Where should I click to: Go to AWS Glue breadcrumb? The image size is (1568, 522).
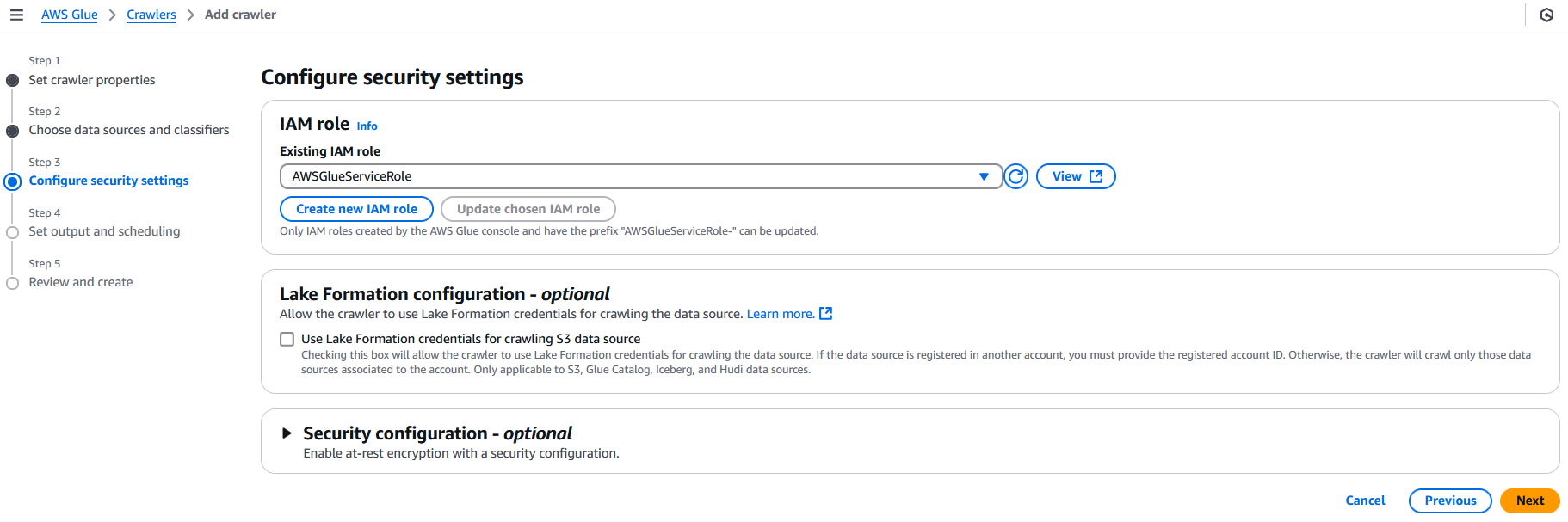pos(70,15)
